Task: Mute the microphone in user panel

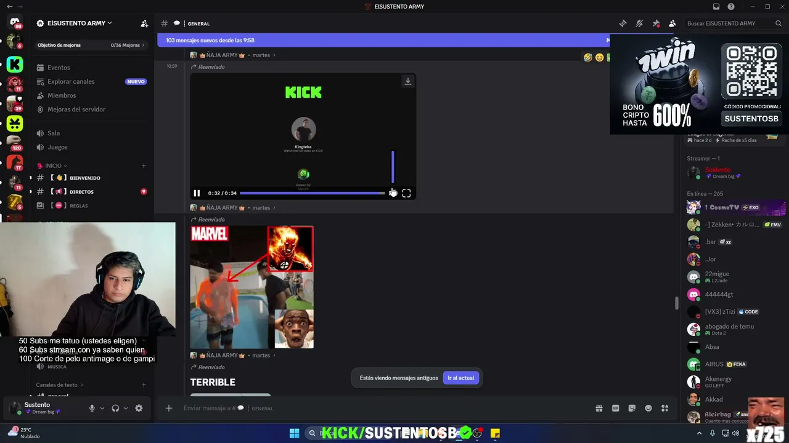Action: tap(92, 408)
